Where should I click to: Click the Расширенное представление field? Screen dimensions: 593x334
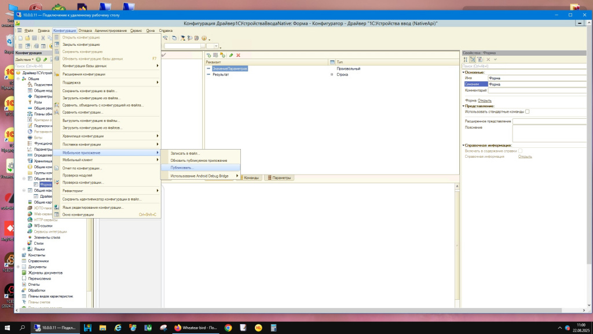click(x=550, y=122)
